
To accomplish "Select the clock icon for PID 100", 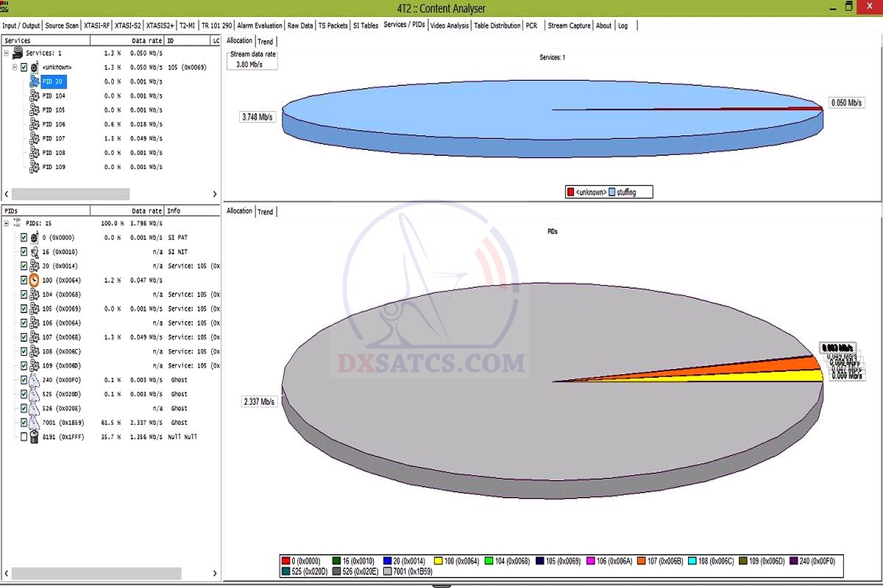I will [34, 280].
